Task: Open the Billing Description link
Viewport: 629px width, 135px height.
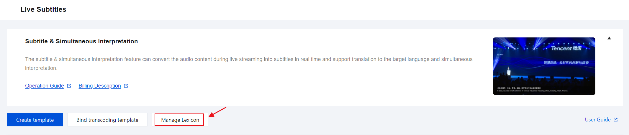Action: [100, 86]
